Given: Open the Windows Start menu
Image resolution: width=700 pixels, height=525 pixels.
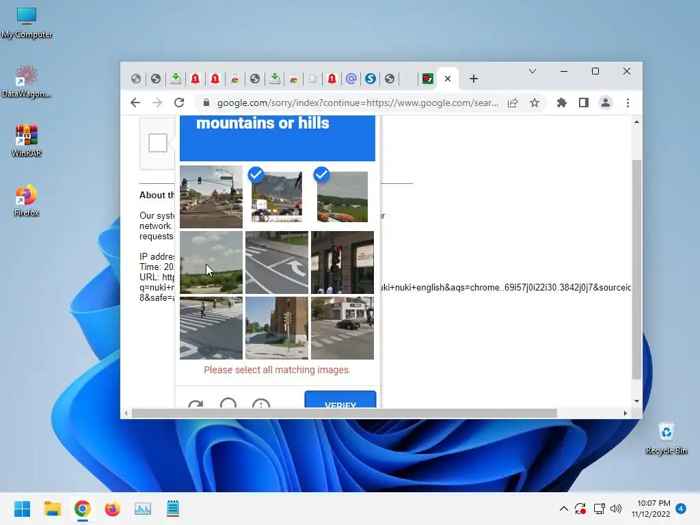Looking at the screenshot, I should tap(22, 509).
